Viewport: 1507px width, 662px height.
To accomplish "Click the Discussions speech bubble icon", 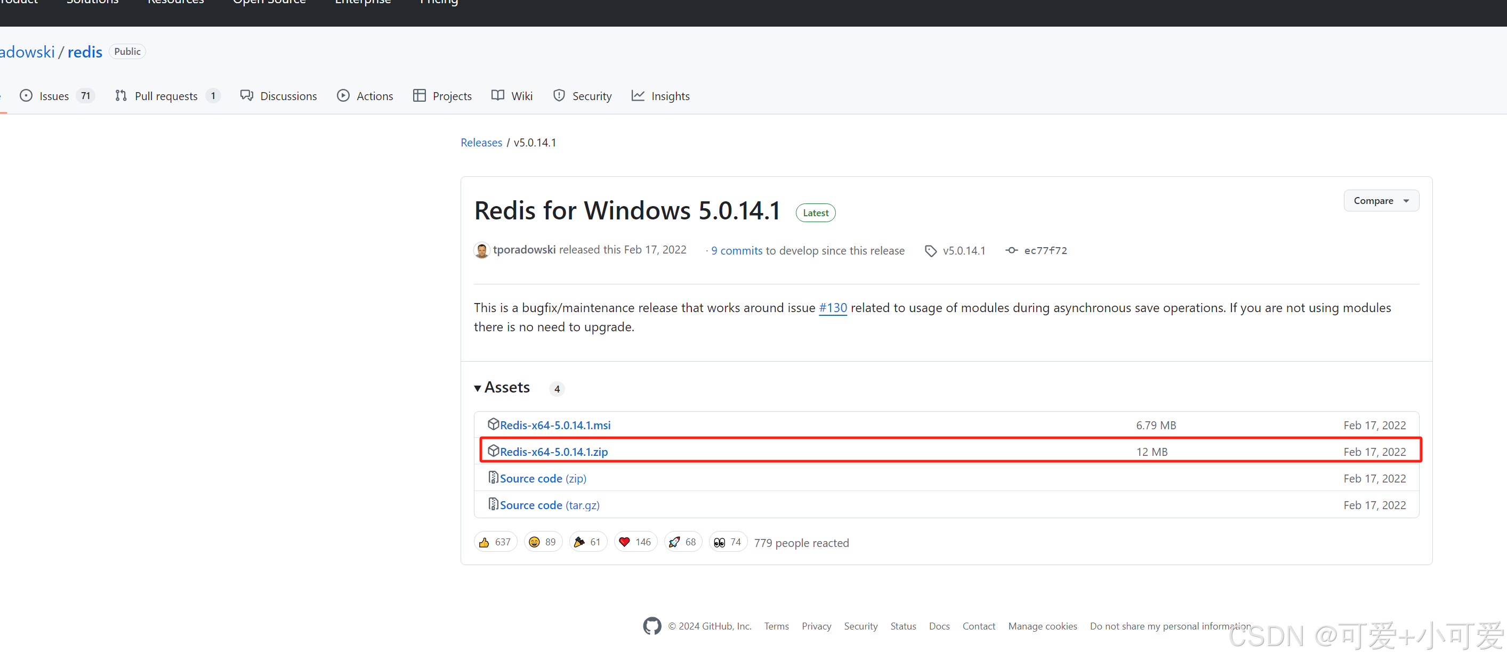I will [246, 95].
